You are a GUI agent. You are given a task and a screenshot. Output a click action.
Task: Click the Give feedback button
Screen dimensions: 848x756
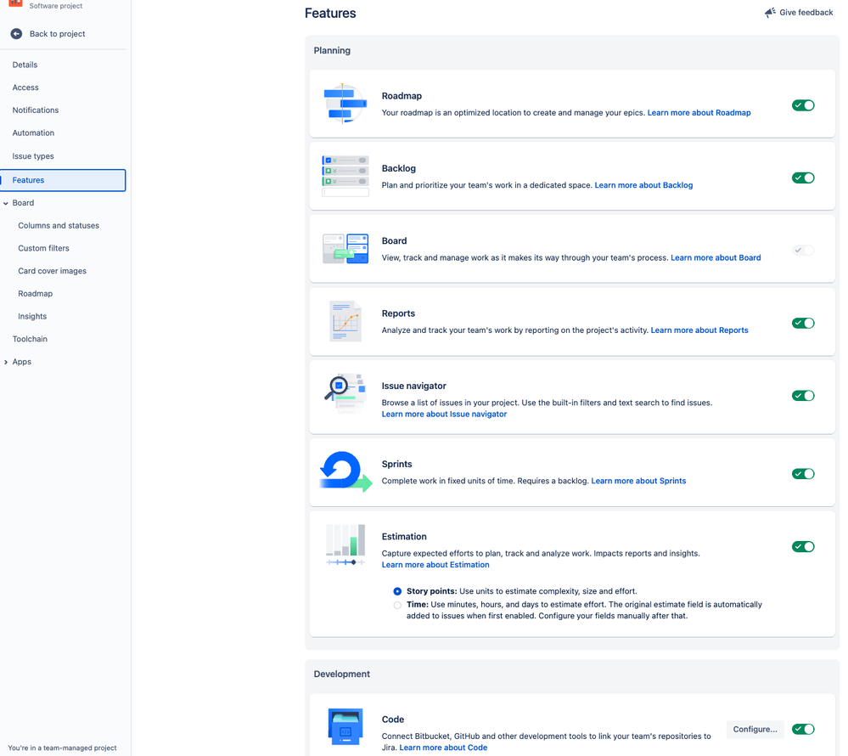(x=799, y=13)
